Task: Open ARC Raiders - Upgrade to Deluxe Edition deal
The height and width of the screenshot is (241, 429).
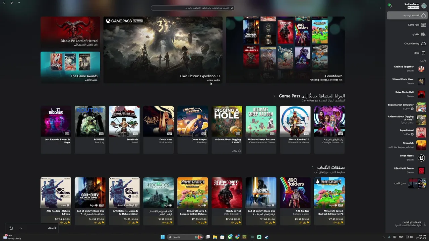Action: [x=124, y=201]
